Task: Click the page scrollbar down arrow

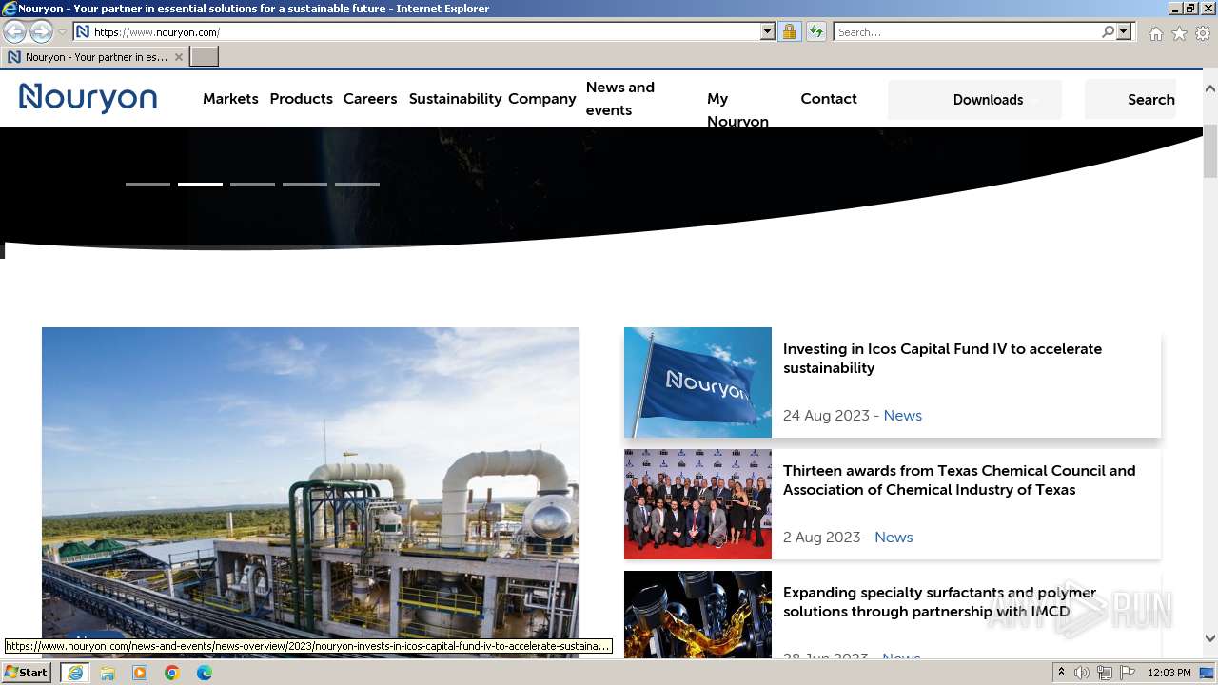Action: tap(1210, 638)
